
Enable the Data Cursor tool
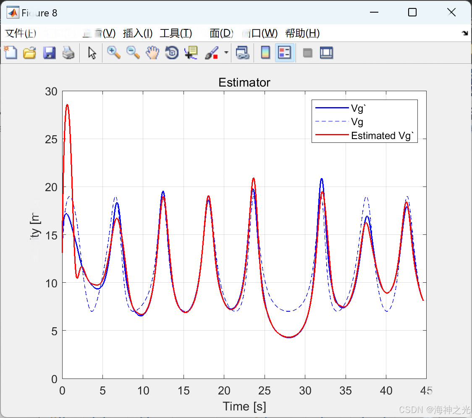tap(191, 53)
